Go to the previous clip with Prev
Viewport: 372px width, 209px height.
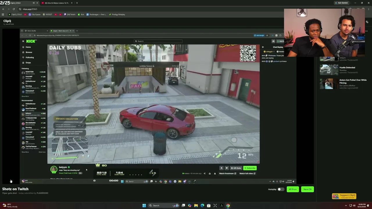click(x=293, y=189)
